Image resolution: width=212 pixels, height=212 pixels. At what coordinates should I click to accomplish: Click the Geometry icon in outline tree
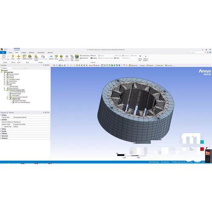pos(8,76)
